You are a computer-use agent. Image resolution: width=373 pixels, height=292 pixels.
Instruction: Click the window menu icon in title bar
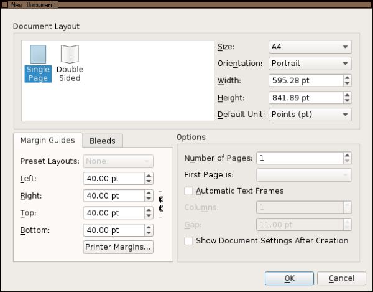(5, 4)
